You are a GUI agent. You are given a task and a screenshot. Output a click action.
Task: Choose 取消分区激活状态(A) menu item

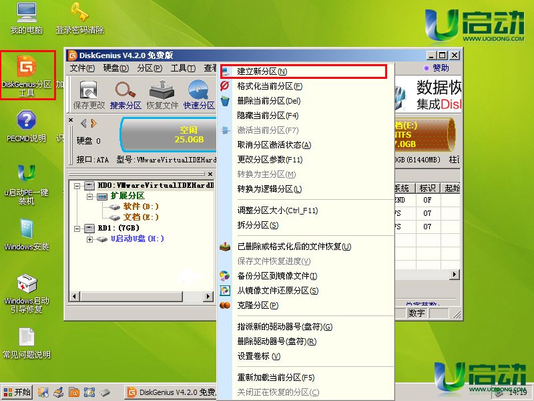tap(306, 145)
